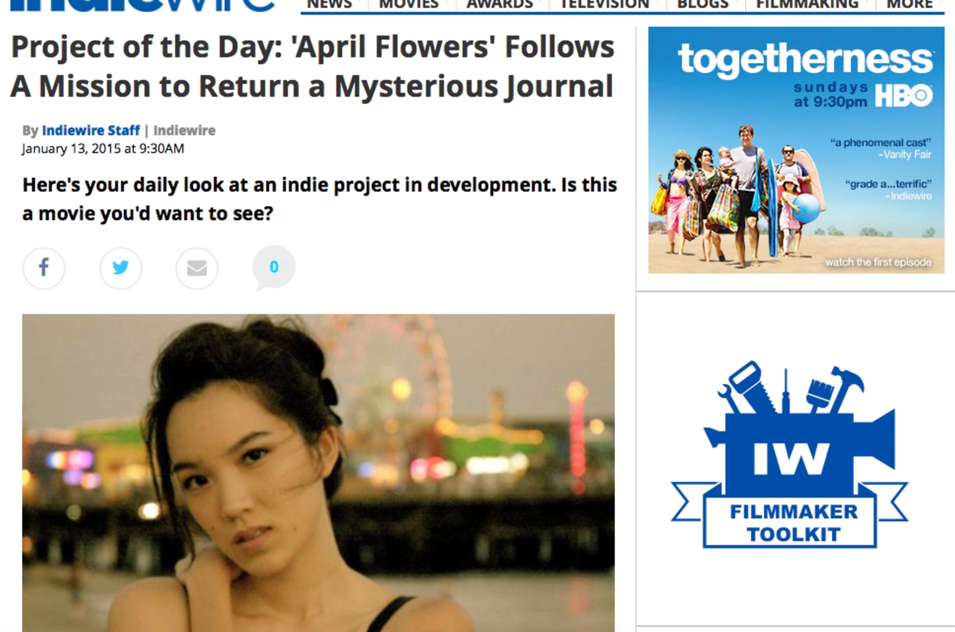Click HBO logo in Togetherness ad
The image size is (955, 632).
(904, 96)
